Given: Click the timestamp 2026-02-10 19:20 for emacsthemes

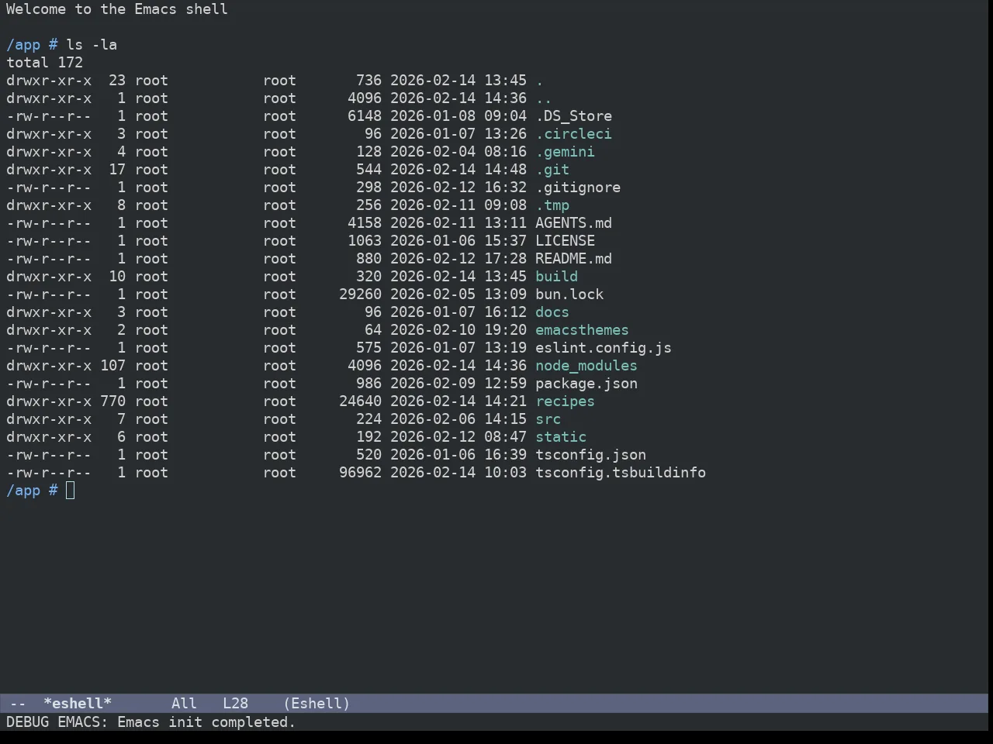Looking at the screenshot, I should [x=458, y=330].
